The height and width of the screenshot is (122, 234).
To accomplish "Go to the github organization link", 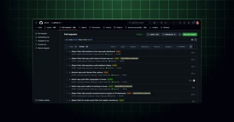I will tap(47, 23).
